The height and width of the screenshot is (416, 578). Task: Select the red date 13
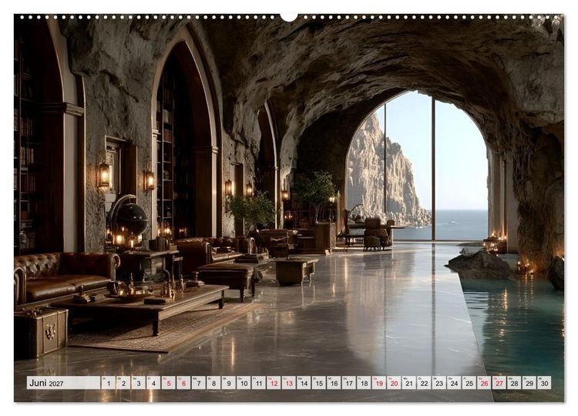point(289,383)
